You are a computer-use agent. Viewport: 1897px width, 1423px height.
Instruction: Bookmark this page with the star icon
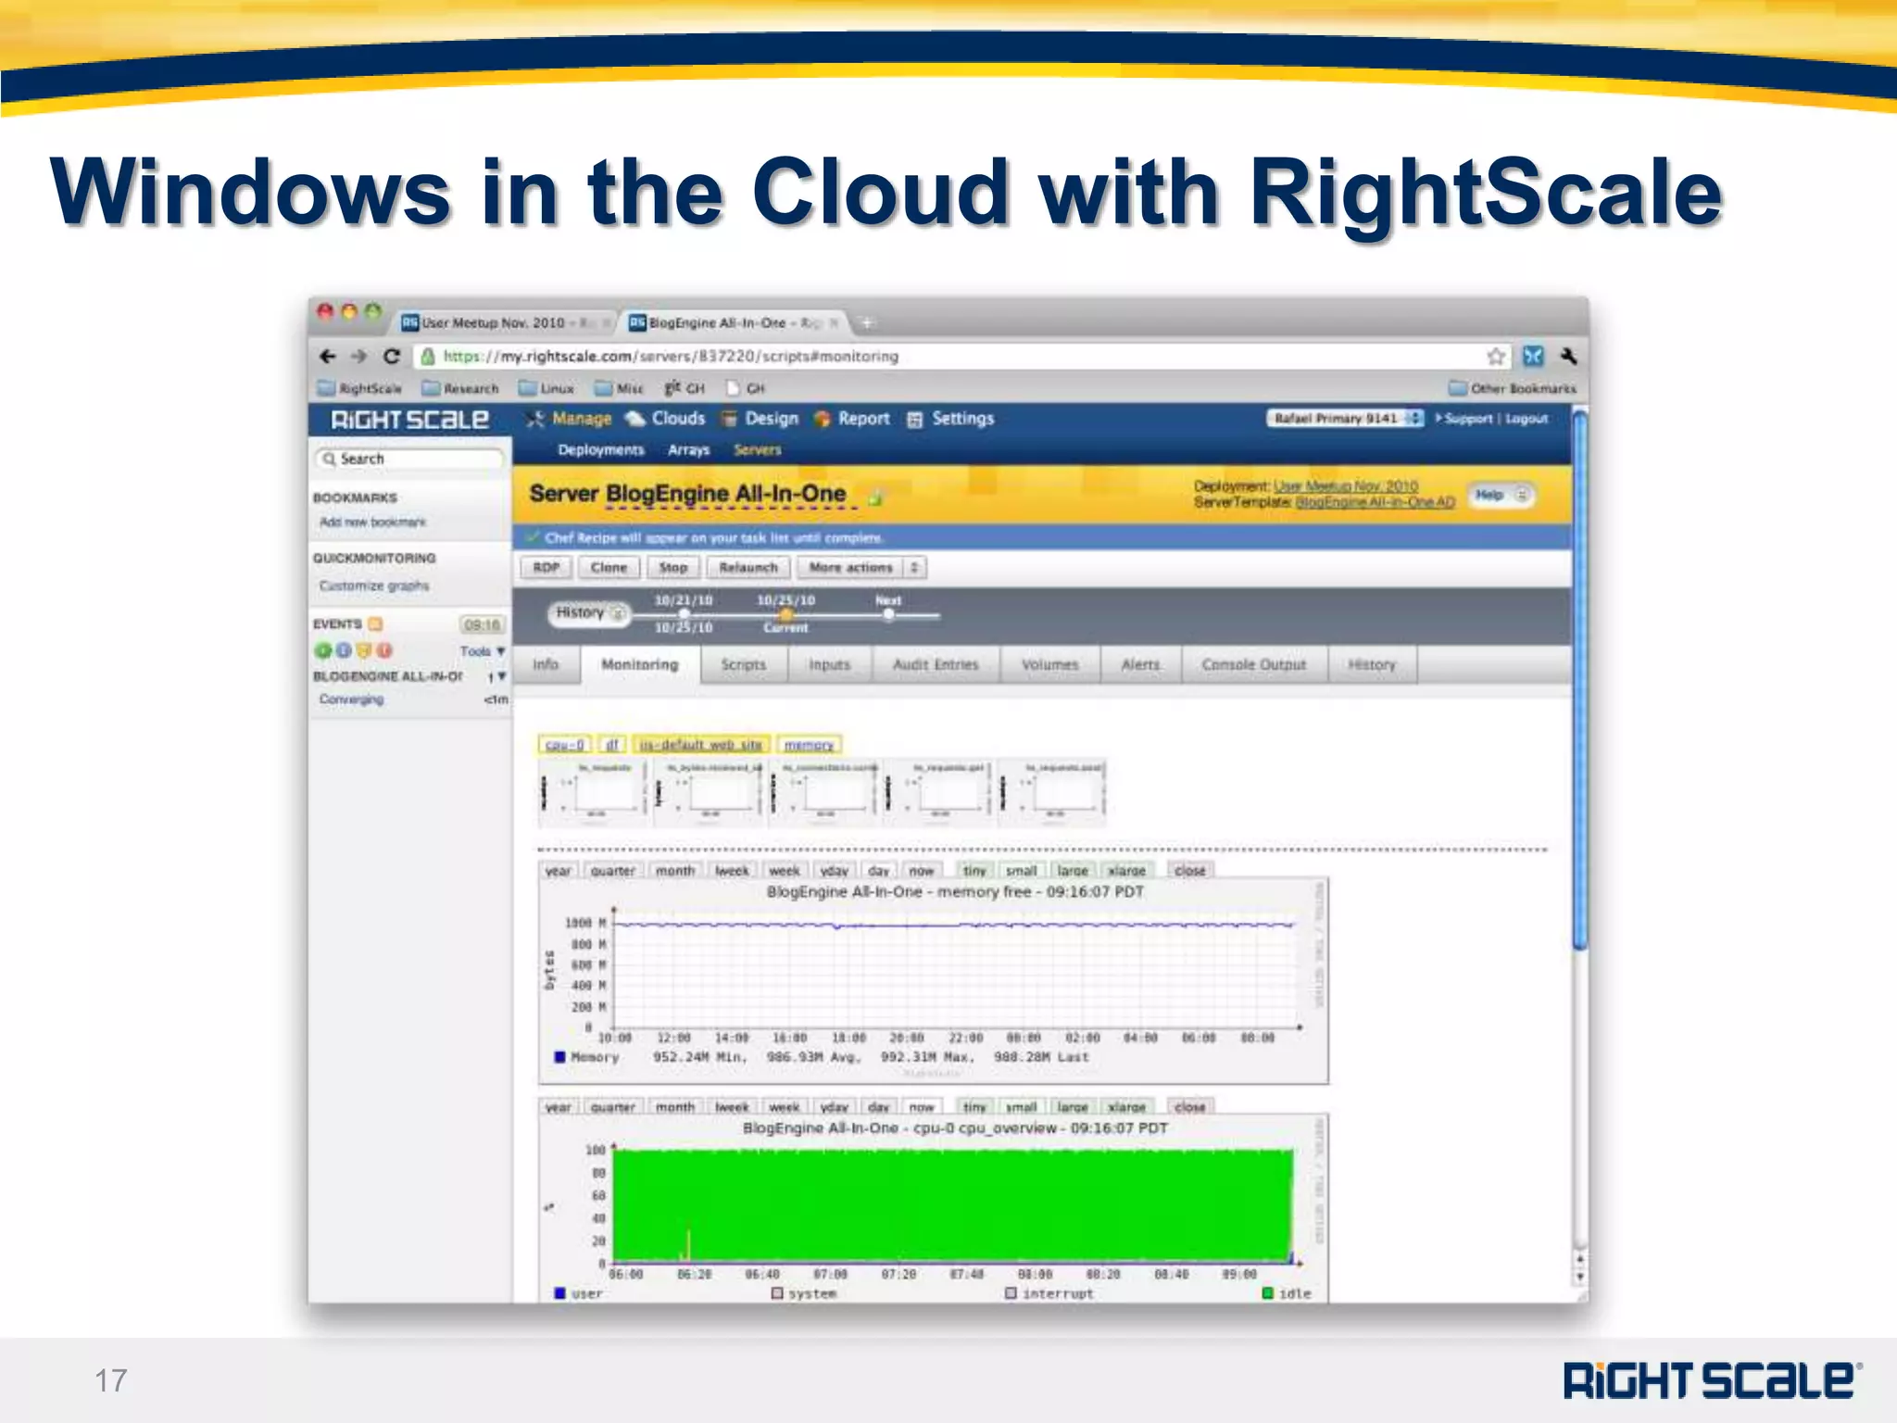tap(1496, 356)
